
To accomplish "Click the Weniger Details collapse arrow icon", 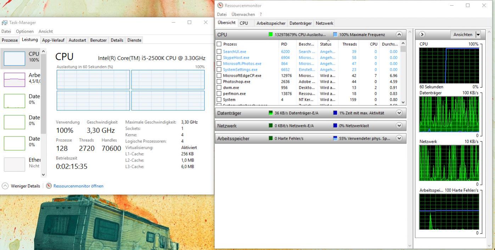I will tap(5, 186).
